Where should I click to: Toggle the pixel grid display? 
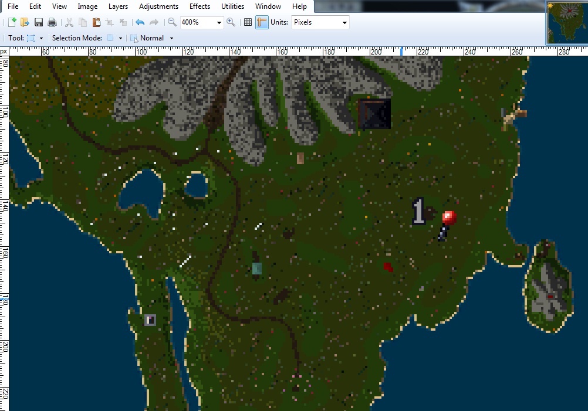coord(248,22)
